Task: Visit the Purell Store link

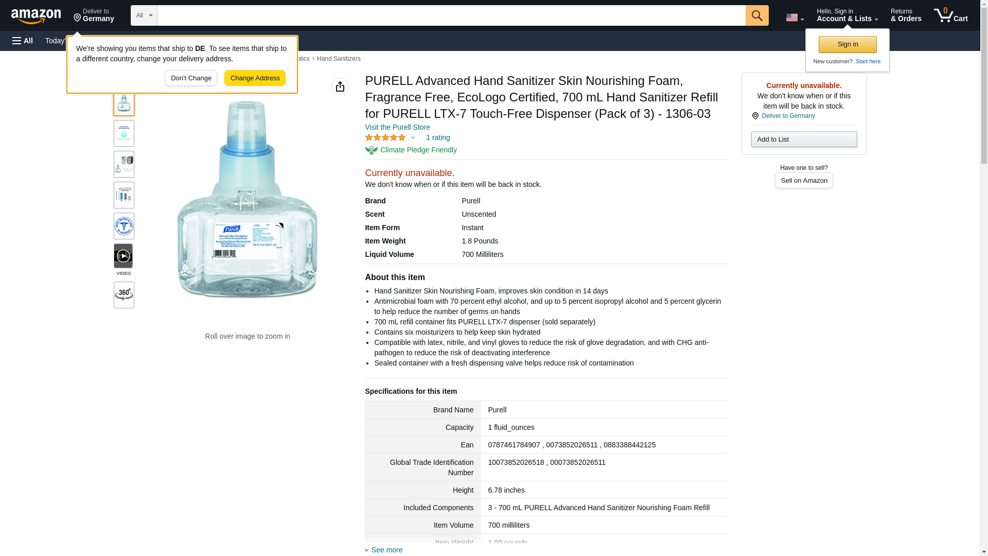Action: [x=397, y=127]
